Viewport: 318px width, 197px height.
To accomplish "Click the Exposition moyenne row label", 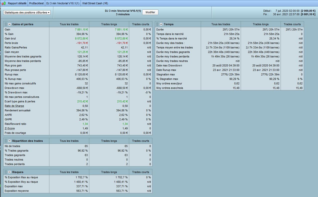I will tap(17, 191).
